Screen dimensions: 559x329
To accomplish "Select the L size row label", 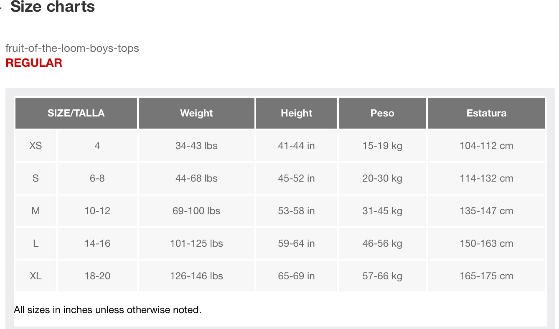I will 36,243.
